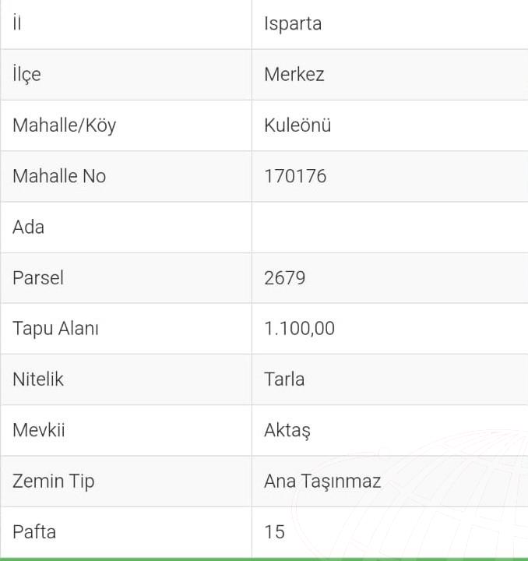Select the Zemin Tip label
Viewport: 528px width, 561px height.
[x=54, y=482]
